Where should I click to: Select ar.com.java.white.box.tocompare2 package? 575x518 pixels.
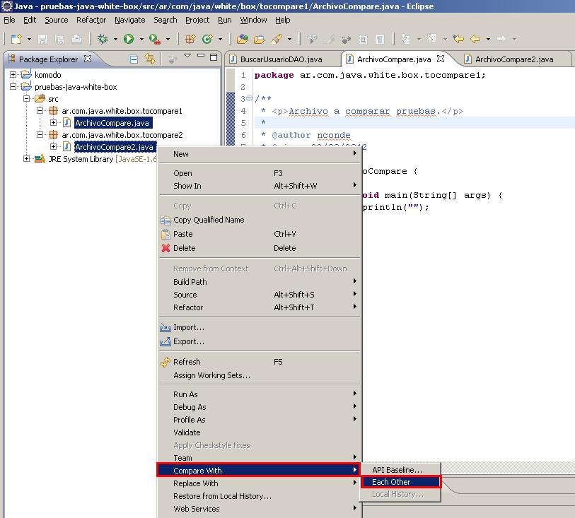coord(122,135)
